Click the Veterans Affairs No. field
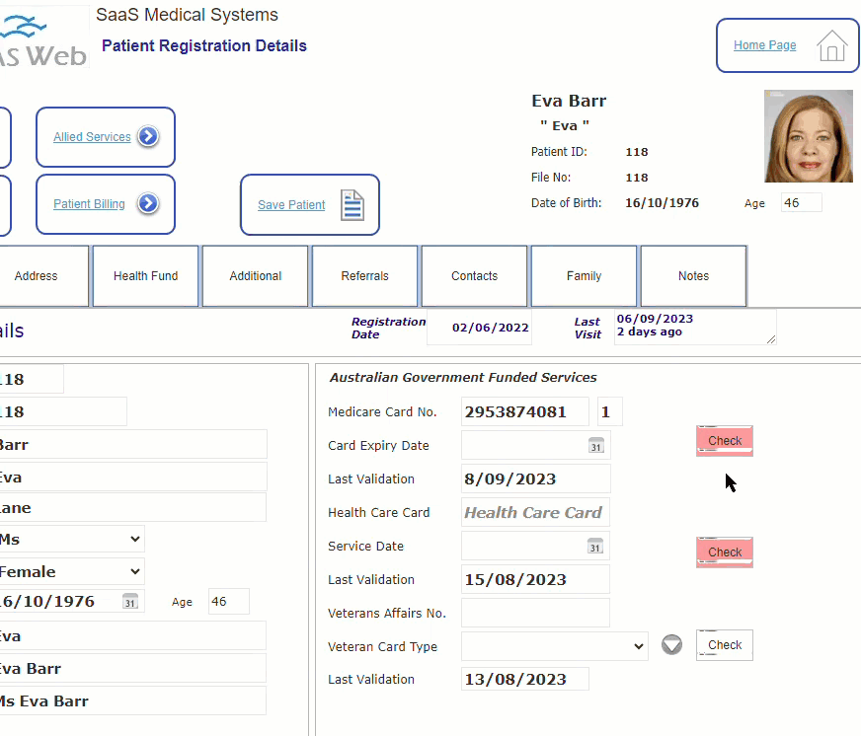 point(535,613)
